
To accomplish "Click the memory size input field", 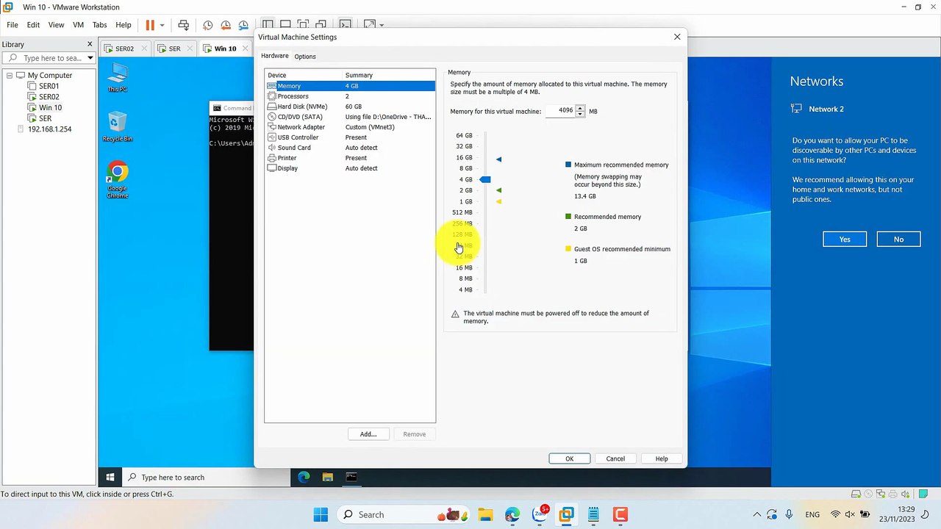I will [x=560, y=111].
